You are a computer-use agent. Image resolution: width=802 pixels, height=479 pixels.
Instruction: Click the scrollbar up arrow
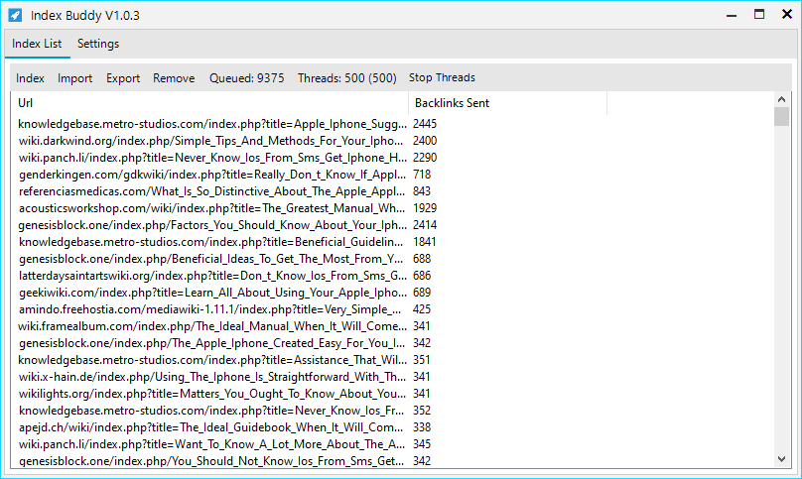(x=781, y=99)
